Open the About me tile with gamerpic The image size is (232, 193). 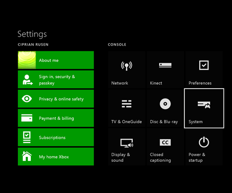click(56, 60)
